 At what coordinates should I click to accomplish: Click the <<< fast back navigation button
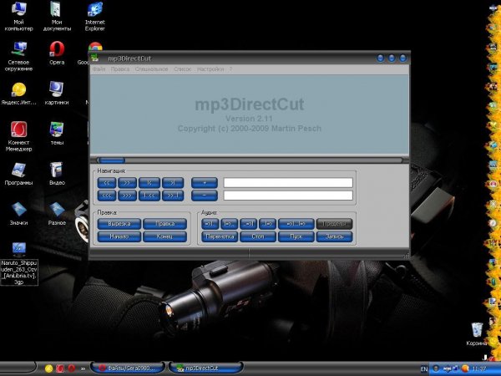click(107, 196)
